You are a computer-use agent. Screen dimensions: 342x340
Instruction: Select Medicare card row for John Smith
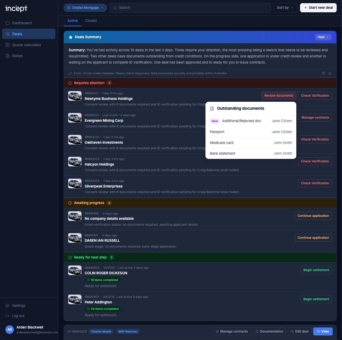(x=251, y=143)
